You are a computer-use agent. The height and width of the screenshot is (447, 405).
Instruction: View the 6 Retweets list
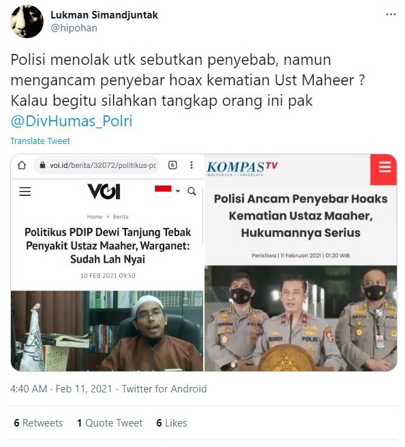pos(38,422)
